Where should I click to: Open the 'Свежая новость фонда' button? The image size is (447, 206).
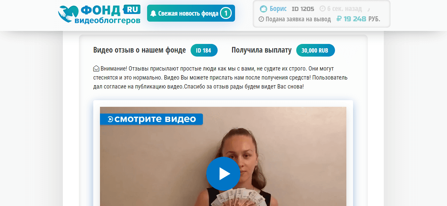(191, 13)
